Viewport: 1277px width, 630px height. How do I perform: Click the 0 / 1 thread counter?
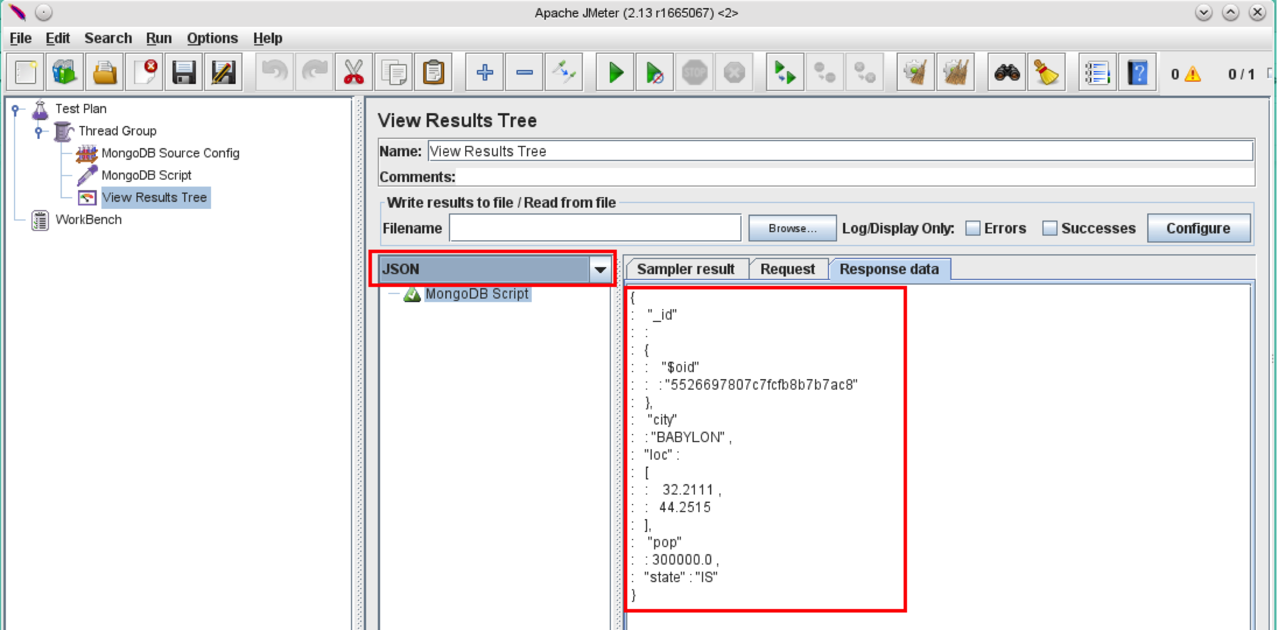pyautogui.click(x=1241, y=74)
